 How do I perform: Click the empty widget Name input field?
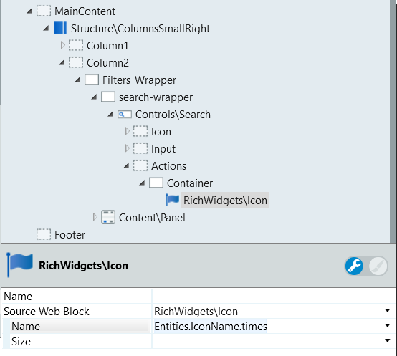pyautogui.click(x=274, y=296)
